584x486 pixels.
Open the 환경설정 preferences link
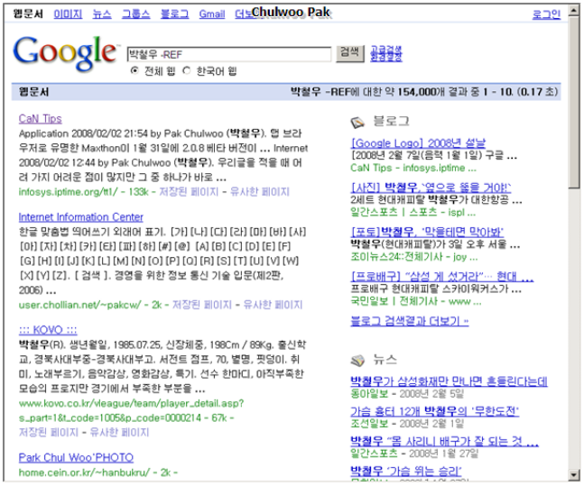pos(386,57)
